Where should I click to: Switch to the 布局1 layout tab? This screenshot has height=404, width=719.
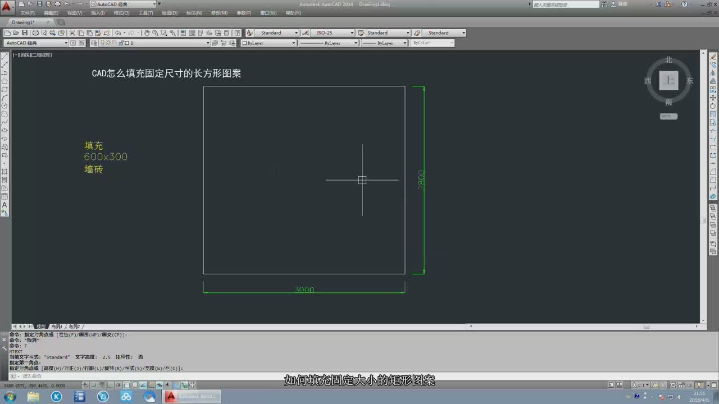pyautogui.click(x=57, y=326)
